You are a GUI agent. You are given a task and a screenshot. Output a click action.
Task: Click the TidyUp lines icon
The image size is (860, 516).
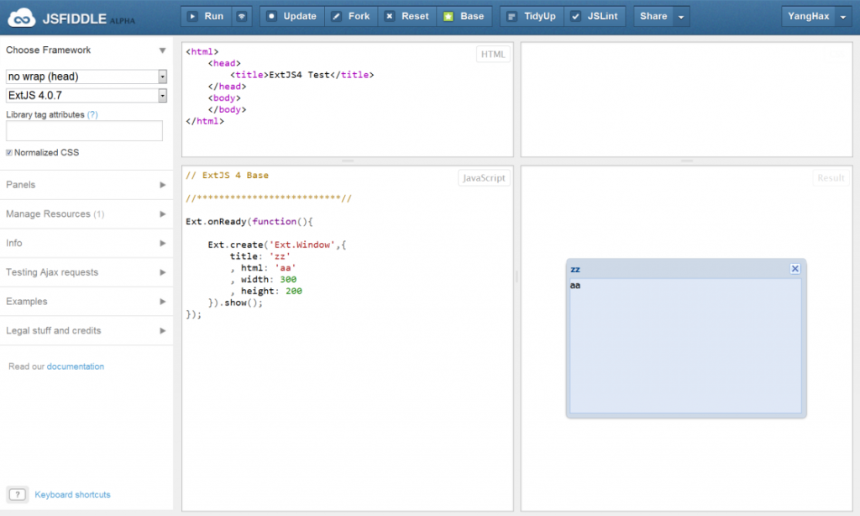coord(511,17)
